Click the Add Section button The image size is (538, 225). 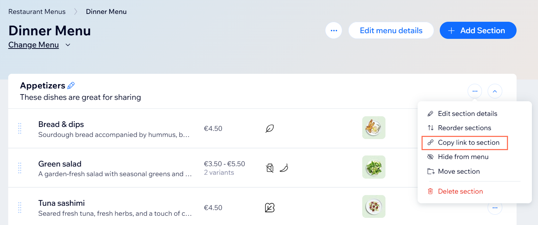tap(478, 31)
